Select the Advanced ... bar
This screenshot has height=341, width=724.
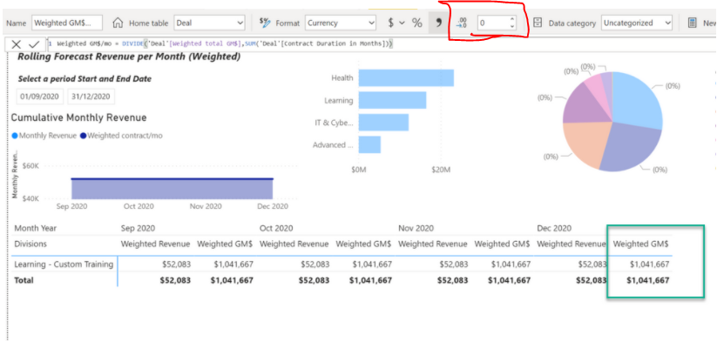click(x=370, y=144)
